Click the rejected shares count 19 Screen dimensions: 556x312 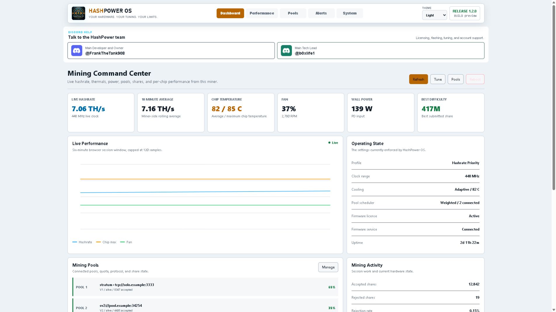coord(477,297)
